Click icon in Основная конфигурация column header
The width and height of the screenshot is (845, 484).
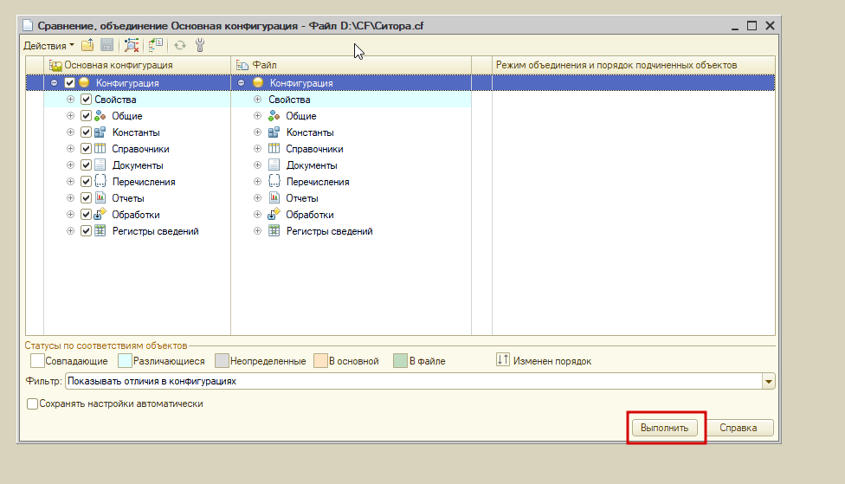pyautogui.click(x=55, y=65)
